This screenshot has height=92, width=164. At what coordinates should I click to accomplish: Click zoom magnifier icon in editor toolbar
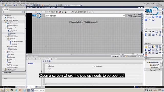coord(93,12)
